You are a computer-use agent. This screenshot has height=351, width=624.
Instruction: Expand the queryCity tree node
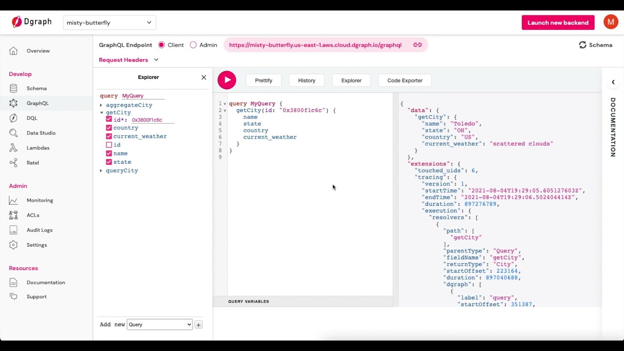(x=101, y=171)
